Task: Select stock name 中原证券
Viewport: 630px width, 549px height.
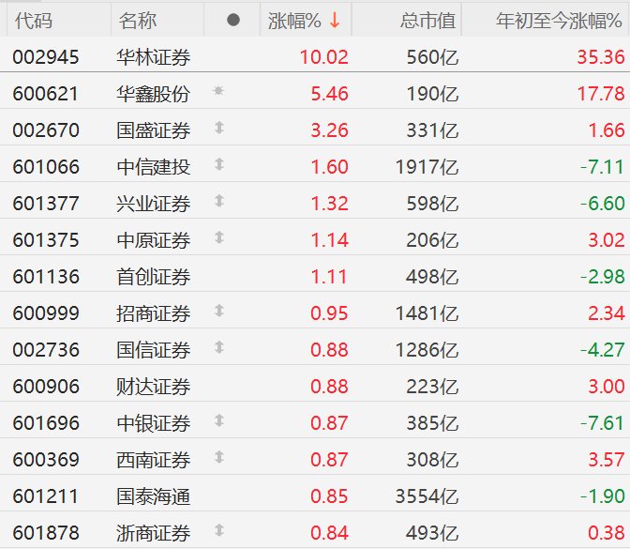Action: [154, 240]
